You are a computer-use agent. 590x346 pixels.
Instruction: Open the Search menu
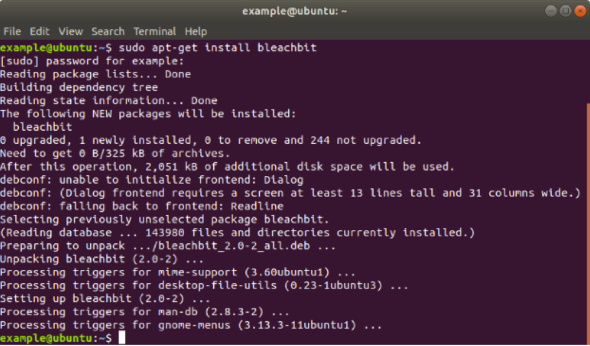pyautogui.click(x=108, y=31)
